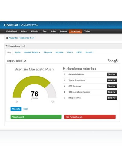
Task: Open the Katalog menu
Action: [x=24, y=31]
